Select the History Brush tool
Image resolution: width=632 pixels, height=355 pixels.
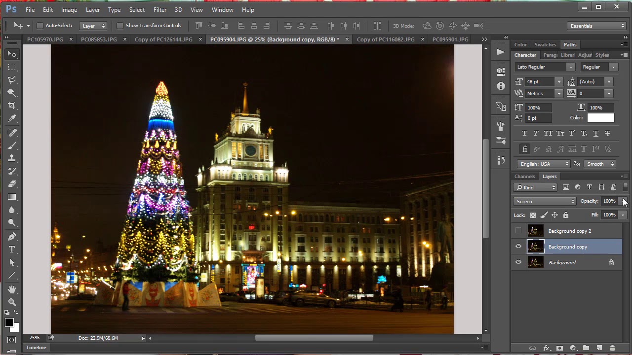(12, 172)
